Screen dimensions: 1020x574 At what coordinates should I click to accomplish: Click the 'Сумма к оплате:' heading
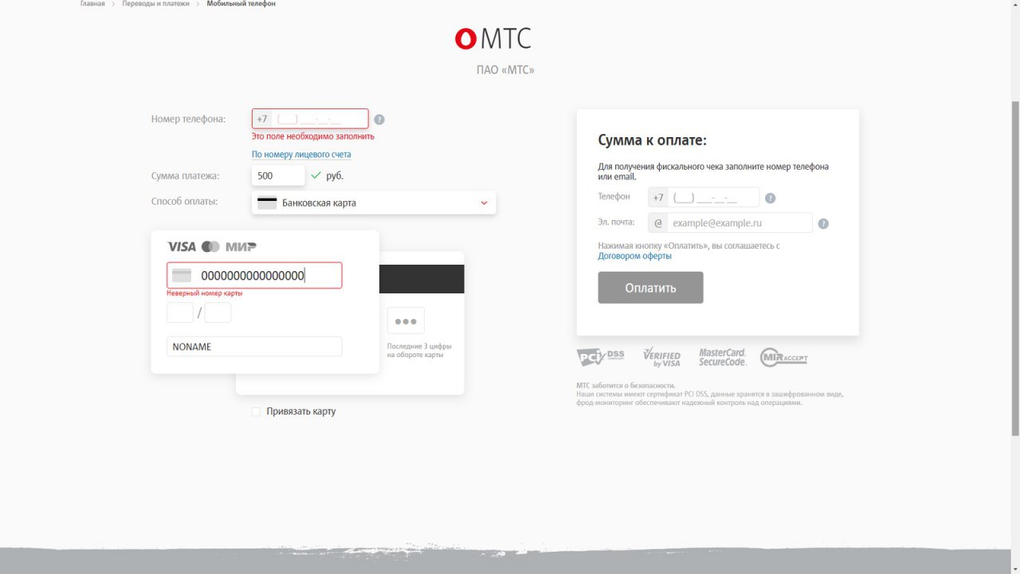tap(653, 140)
